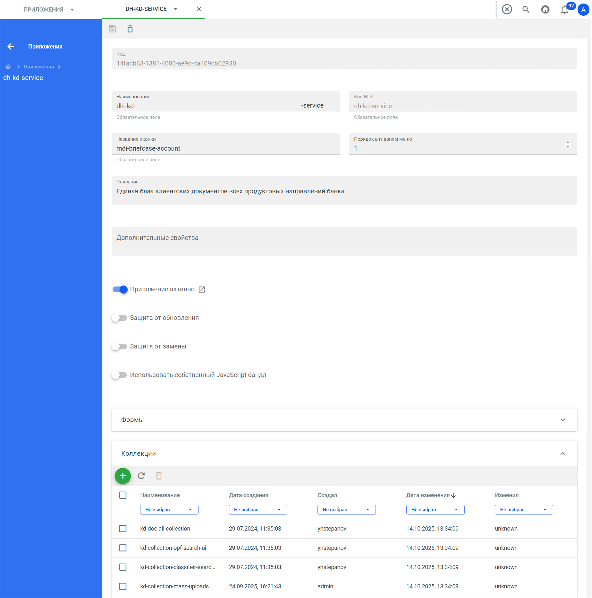Sort by the Создал column header

[327, 495]
